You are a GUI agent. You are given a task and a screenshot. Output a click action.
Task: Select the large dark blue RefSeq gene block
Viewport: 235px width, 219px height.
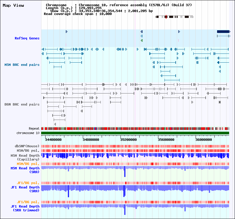point(224,32)
